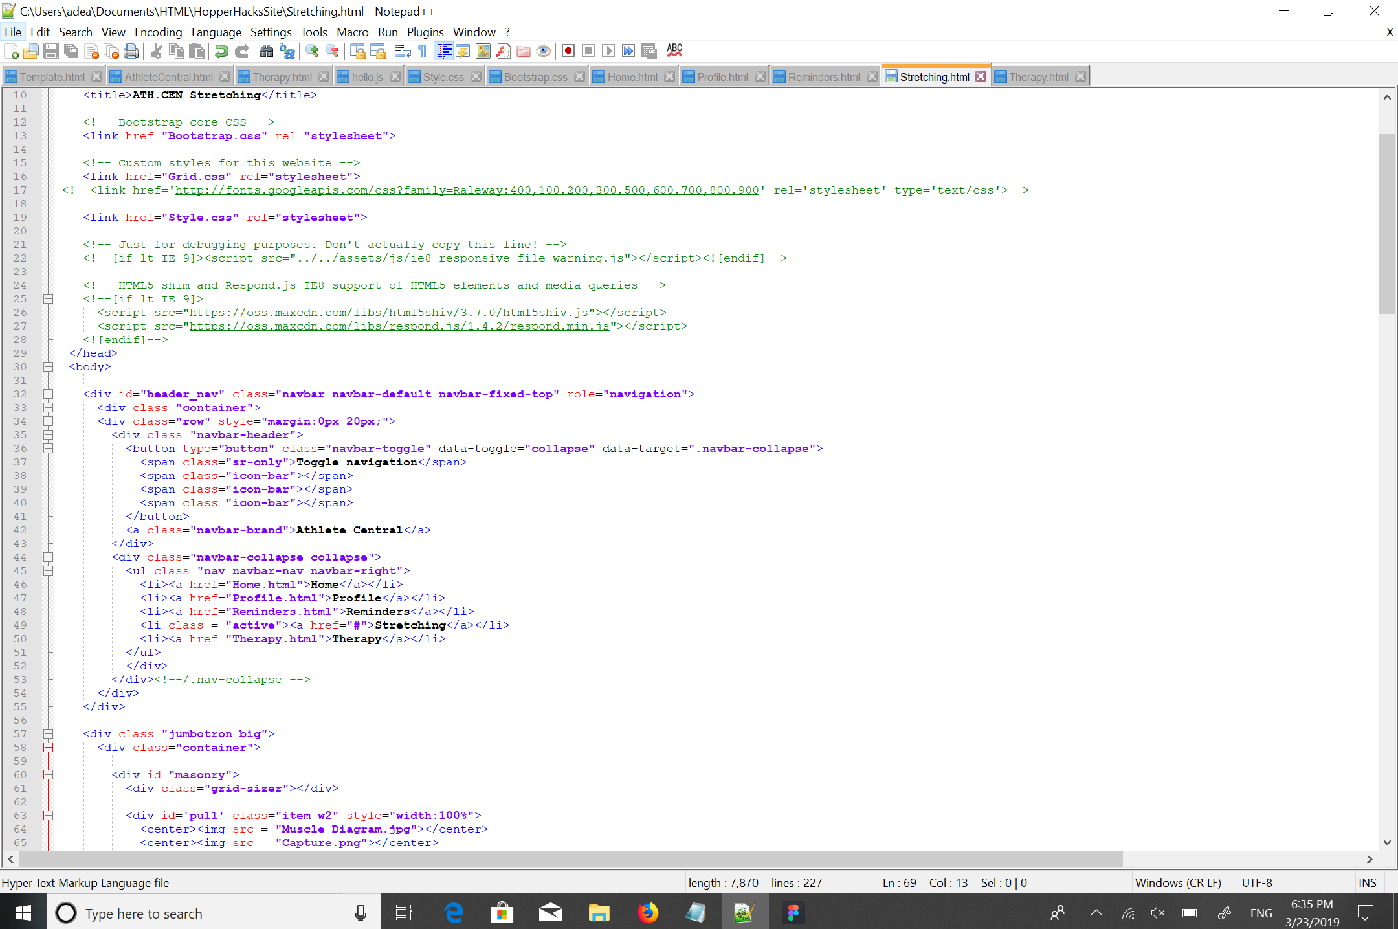Click the Print toolbar icon
The image size is (1398, 929).
(131, 51)
